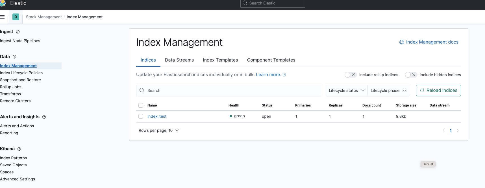The width and height of the screenshot is (485, 188).
Task: Open Advanced Settings in sidebar
Action: tap(18, 179)
